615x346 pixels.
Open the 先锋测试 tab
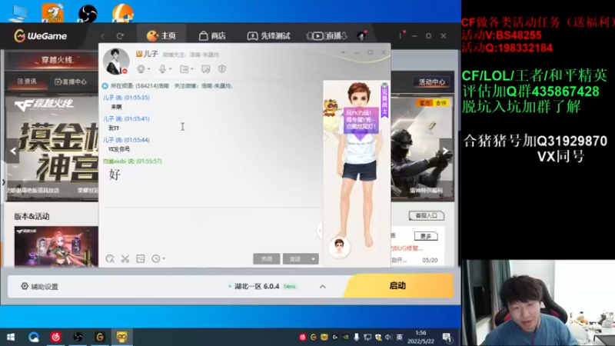click(x=268, y=36)
